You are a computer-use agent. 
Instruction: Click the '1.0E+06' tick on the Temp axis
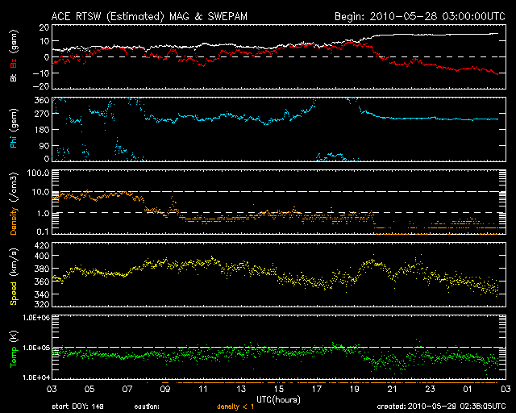click(x=36, y=318)
